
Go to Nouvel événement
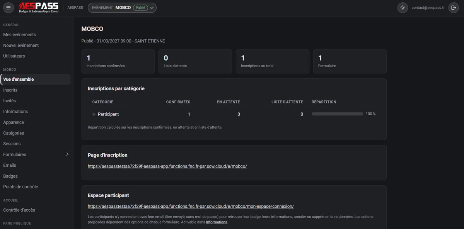coord(21,46)
